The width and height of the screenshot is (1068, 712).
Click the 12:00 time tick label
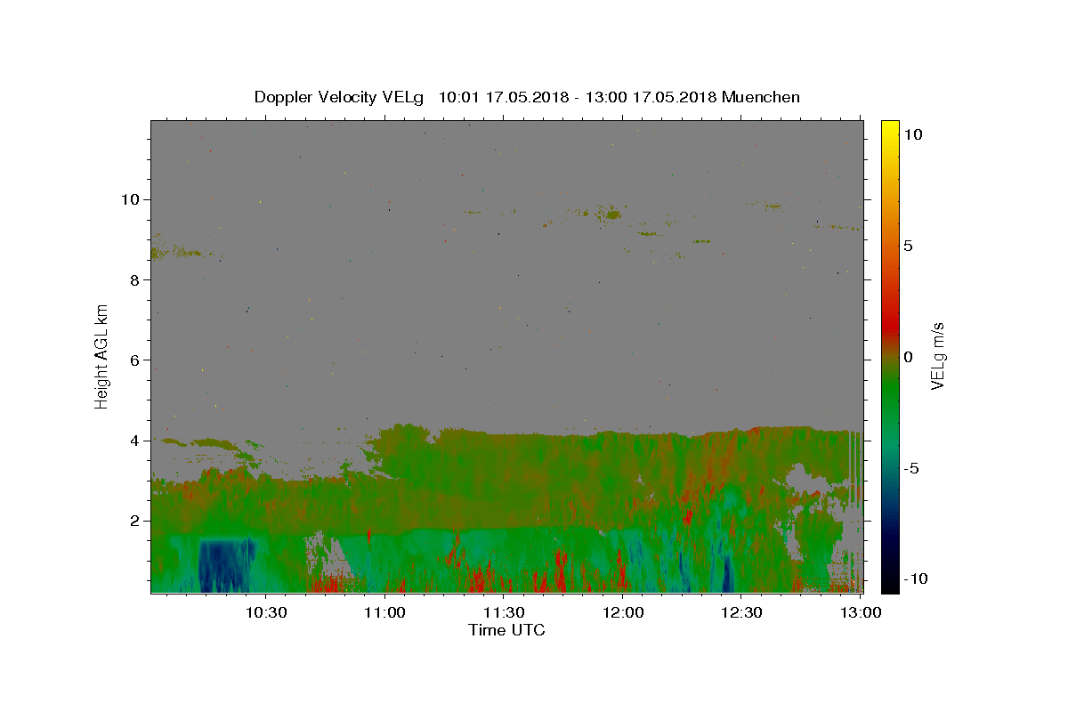[623, 612]
